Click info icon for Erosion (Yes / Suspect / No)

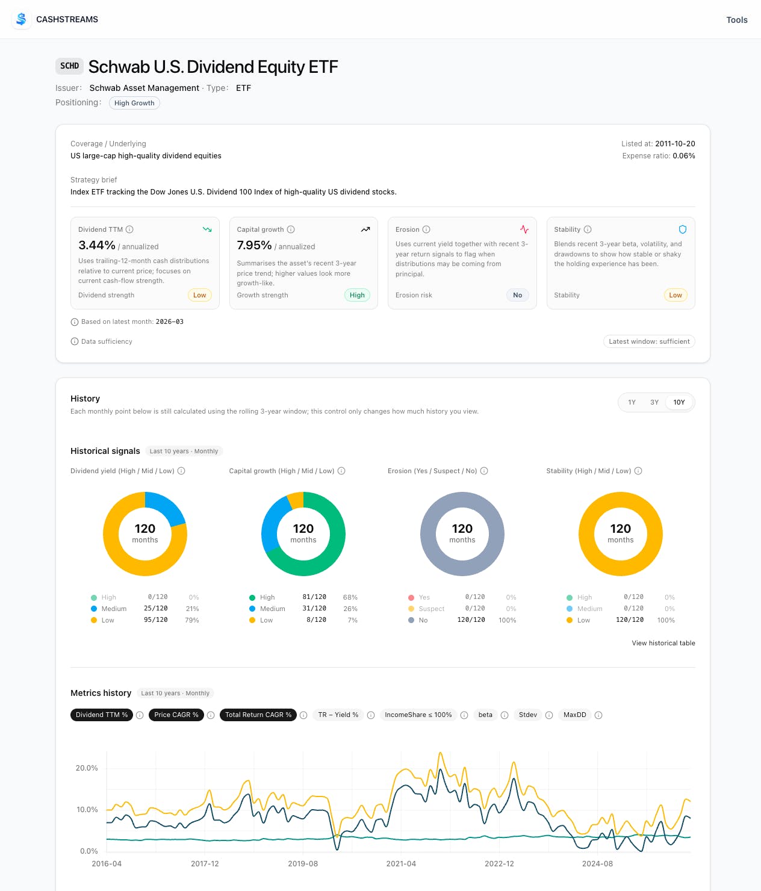pyautogui.click(x=484, y=471)
